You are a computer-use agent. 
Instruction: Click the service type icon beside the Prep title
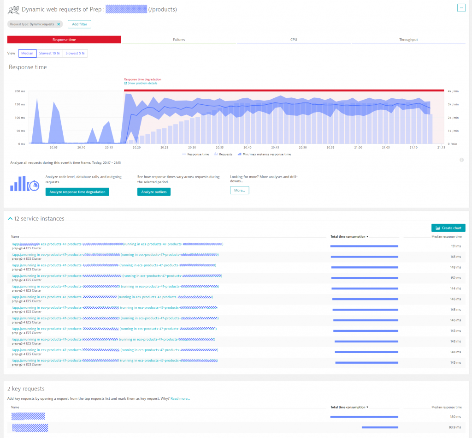pyautogui.click(x=13, y=10)
